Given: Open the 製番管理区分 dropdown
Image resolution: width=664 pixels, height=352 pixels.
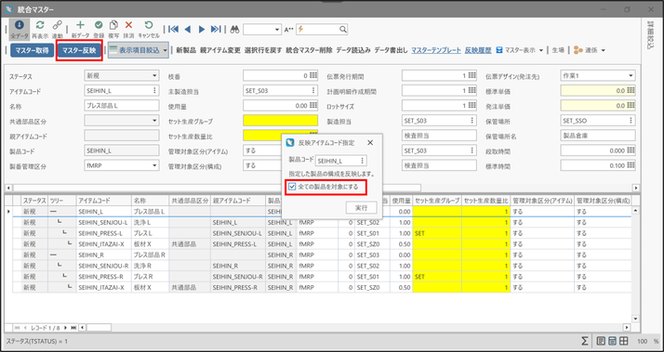Looking at the screenshot, I should point(154,166).
